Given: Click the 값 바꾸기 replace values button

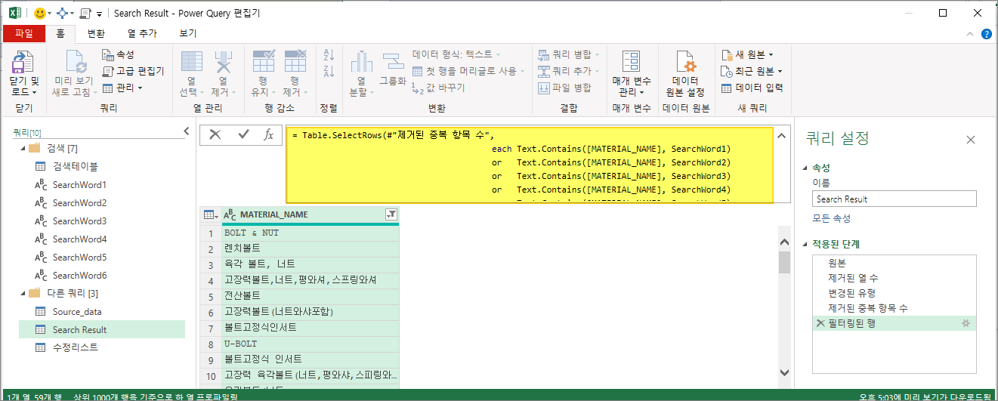Looking at the screenshot, I should tap(439, 88).
